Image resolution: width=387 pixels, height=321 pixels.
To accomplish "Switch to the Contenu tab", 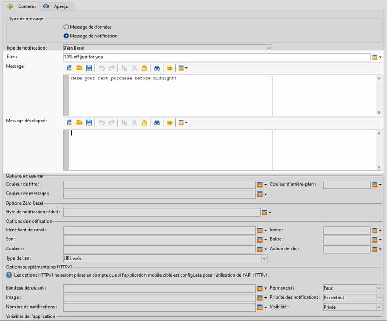I will (22, 6).
